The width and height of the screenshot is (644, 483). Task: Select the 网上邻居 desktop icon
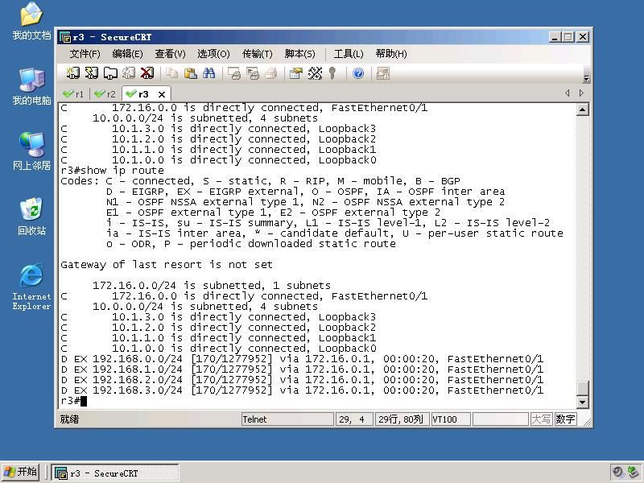tap(31, 151)
